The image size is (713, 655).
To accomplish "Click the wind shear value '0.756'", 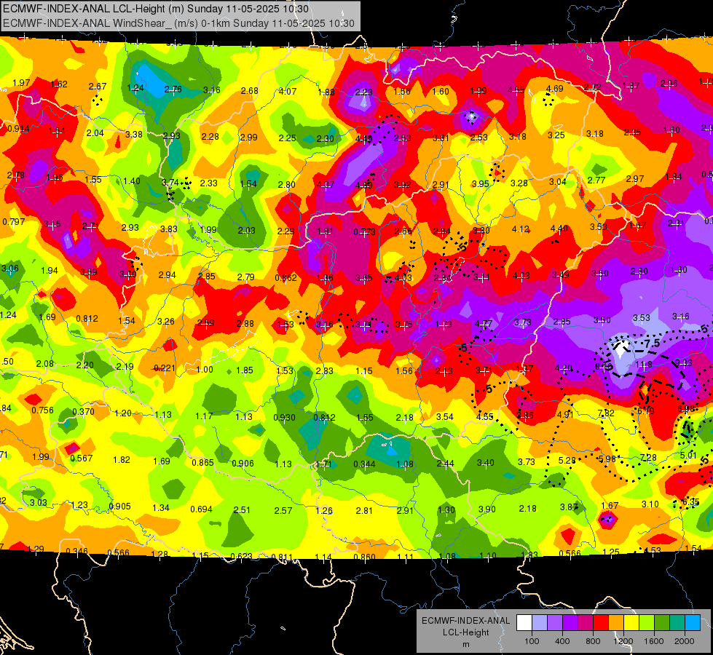I will coord(42,410).
